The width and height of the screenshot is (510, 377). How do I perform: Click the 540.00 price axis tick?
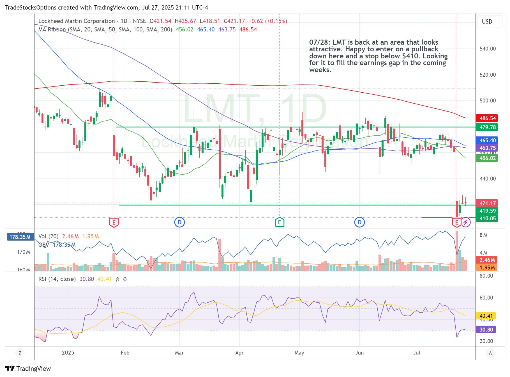(488, 49)
